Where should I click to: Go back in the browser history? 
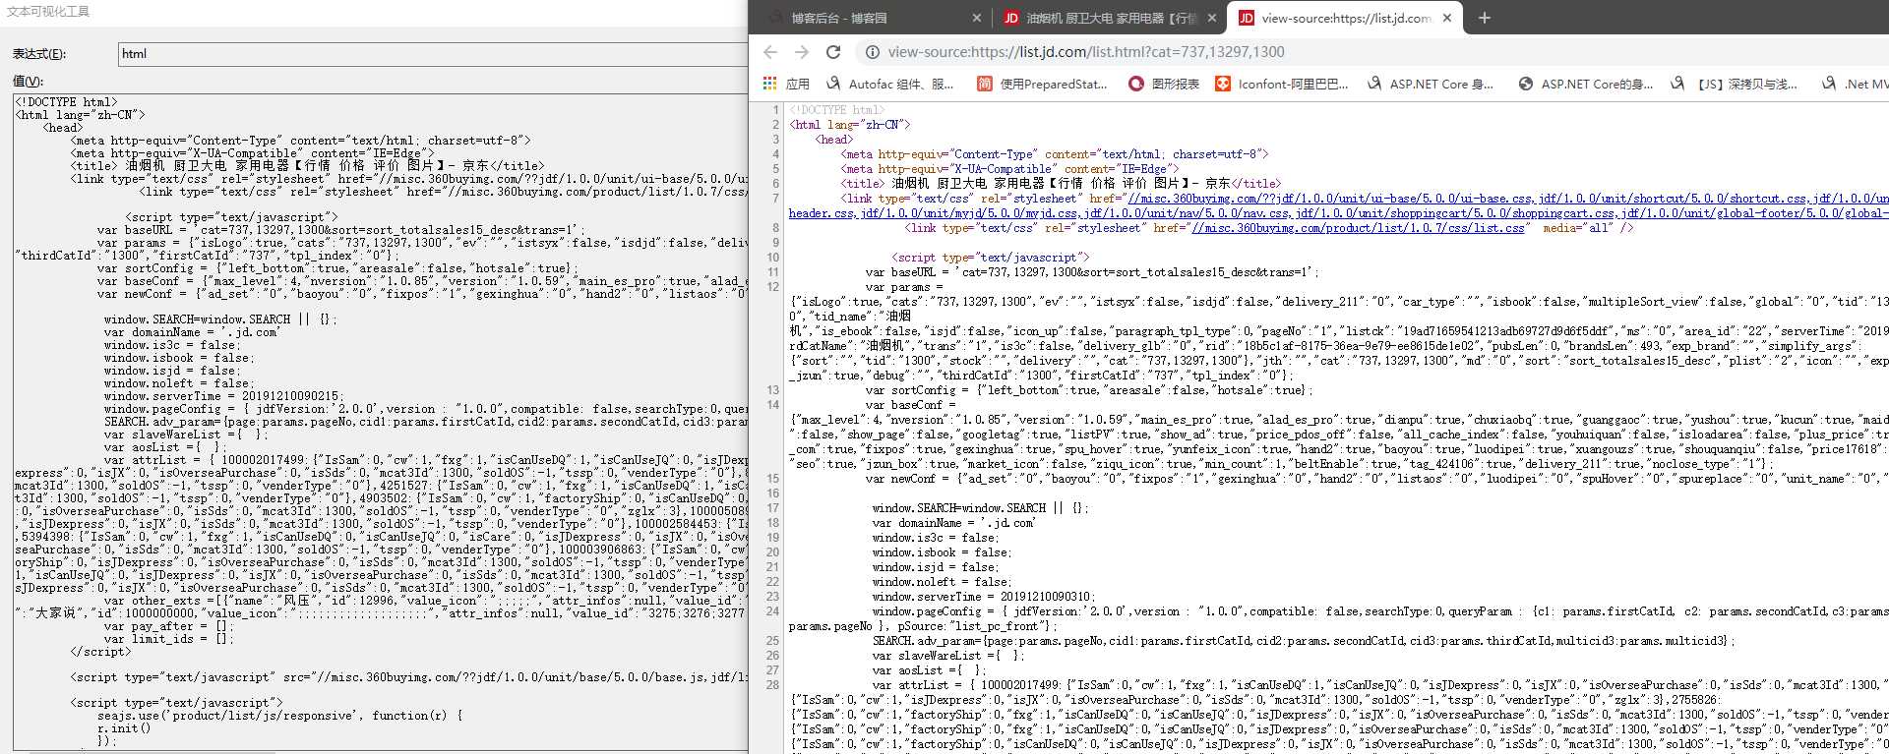pyautogui.click(x=770, y=52)
